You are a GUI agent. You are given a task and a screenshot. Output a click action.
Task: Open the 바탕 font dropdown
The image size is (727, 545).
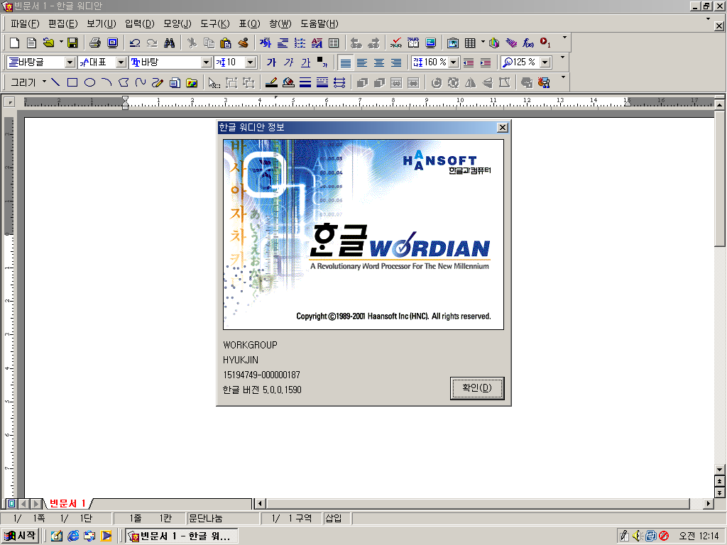[x=207, y=62]
